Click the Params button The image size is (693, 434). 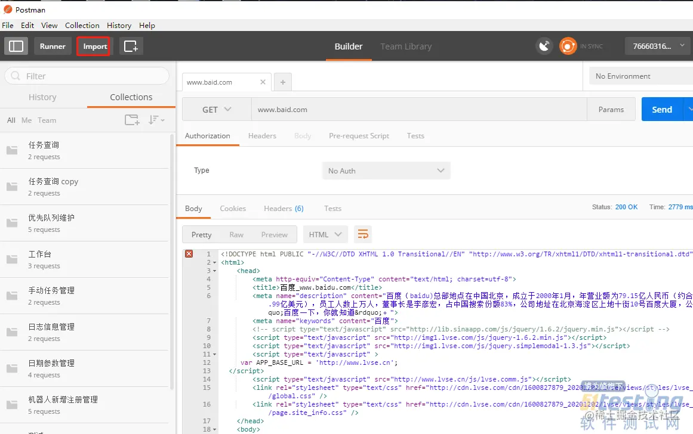611,109
